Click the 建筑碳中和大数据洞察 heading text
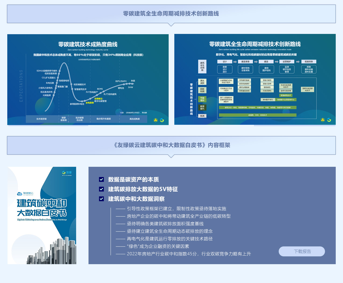 point(136,199)
